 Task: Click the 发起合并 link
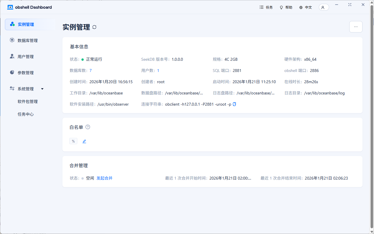coord(104,178)
